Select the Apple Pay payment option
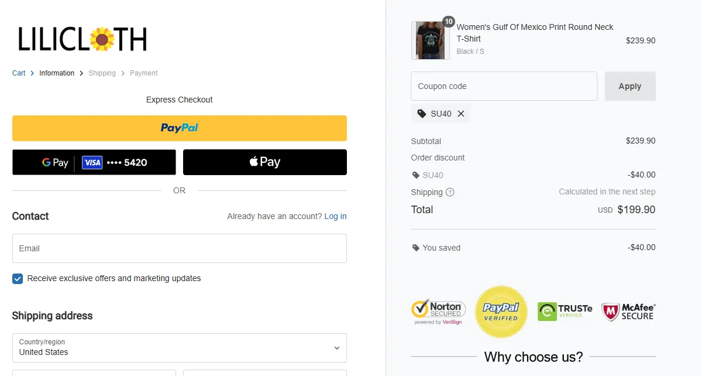 pos(264,162)
